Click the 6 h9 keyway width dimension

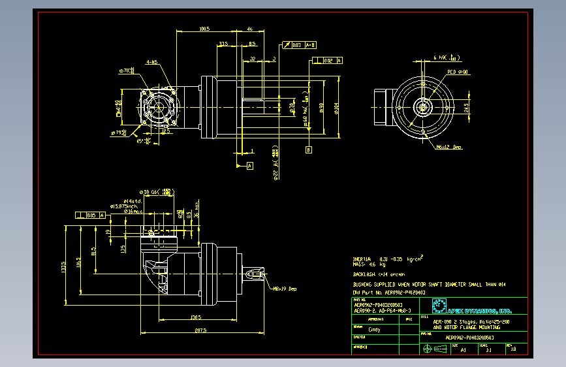pos(447,57)
